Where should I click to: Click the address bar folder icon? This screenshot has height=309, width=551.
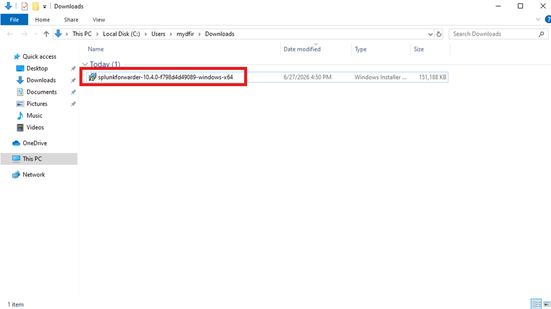click(58, 34)
